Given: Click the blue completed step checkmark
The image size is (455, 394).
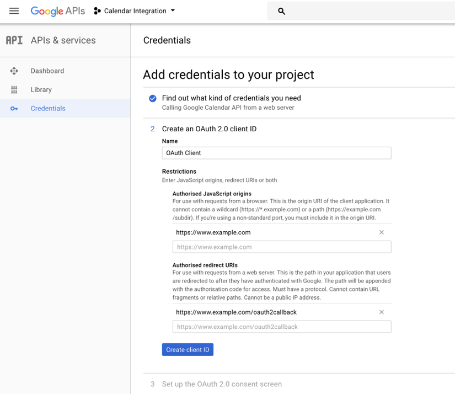Looking at the screenshot, I should 153,98.
